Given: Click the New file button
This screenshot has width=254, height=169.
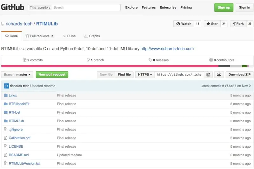Looking at the screenshot, I should pos(106,74).
